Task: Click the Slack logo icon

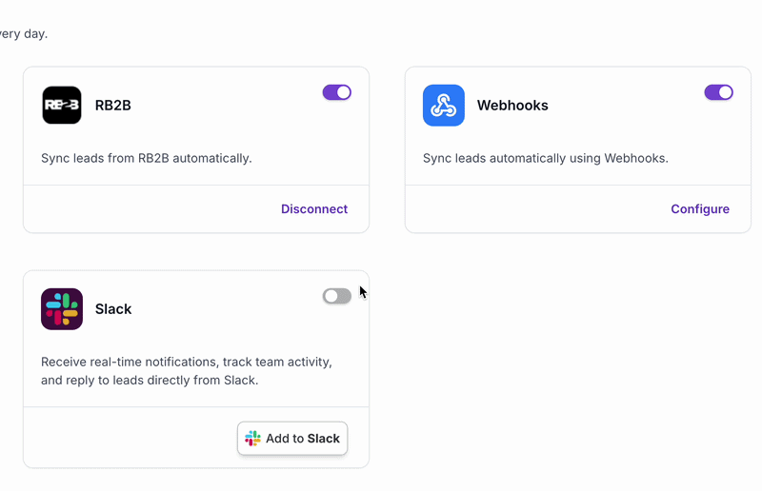Action: coord(62,309)
